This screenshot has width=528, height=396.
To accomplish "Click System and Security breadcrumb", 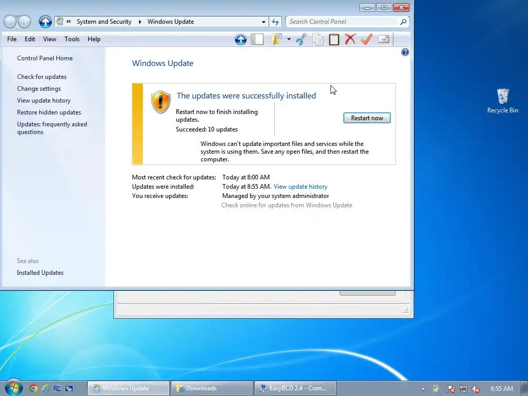I will (x=104, y=22).
